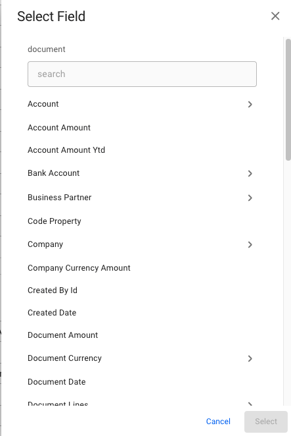Click the greyed-out Select button

[x=266, y=422]
